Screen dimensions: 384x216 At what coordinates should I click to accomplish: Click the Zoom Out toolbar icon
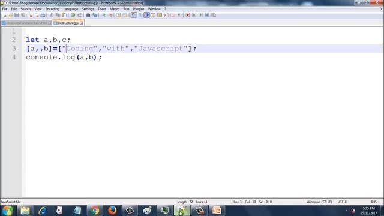(x=110, y=15)
